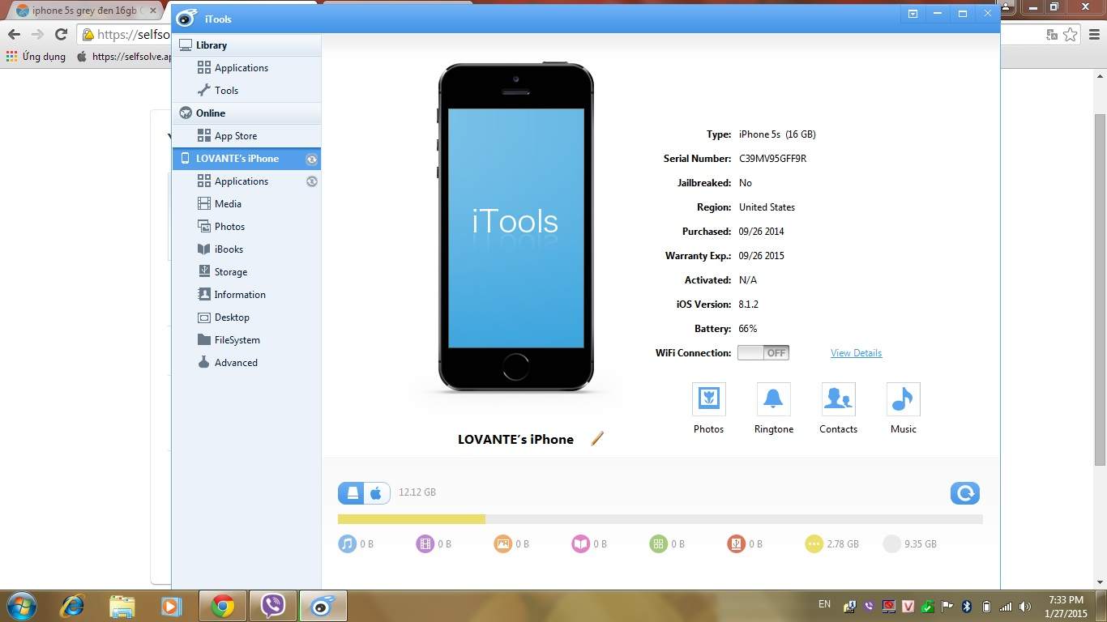Click the iTools logo in title bar
The image size is (1107, 622).
186,18
